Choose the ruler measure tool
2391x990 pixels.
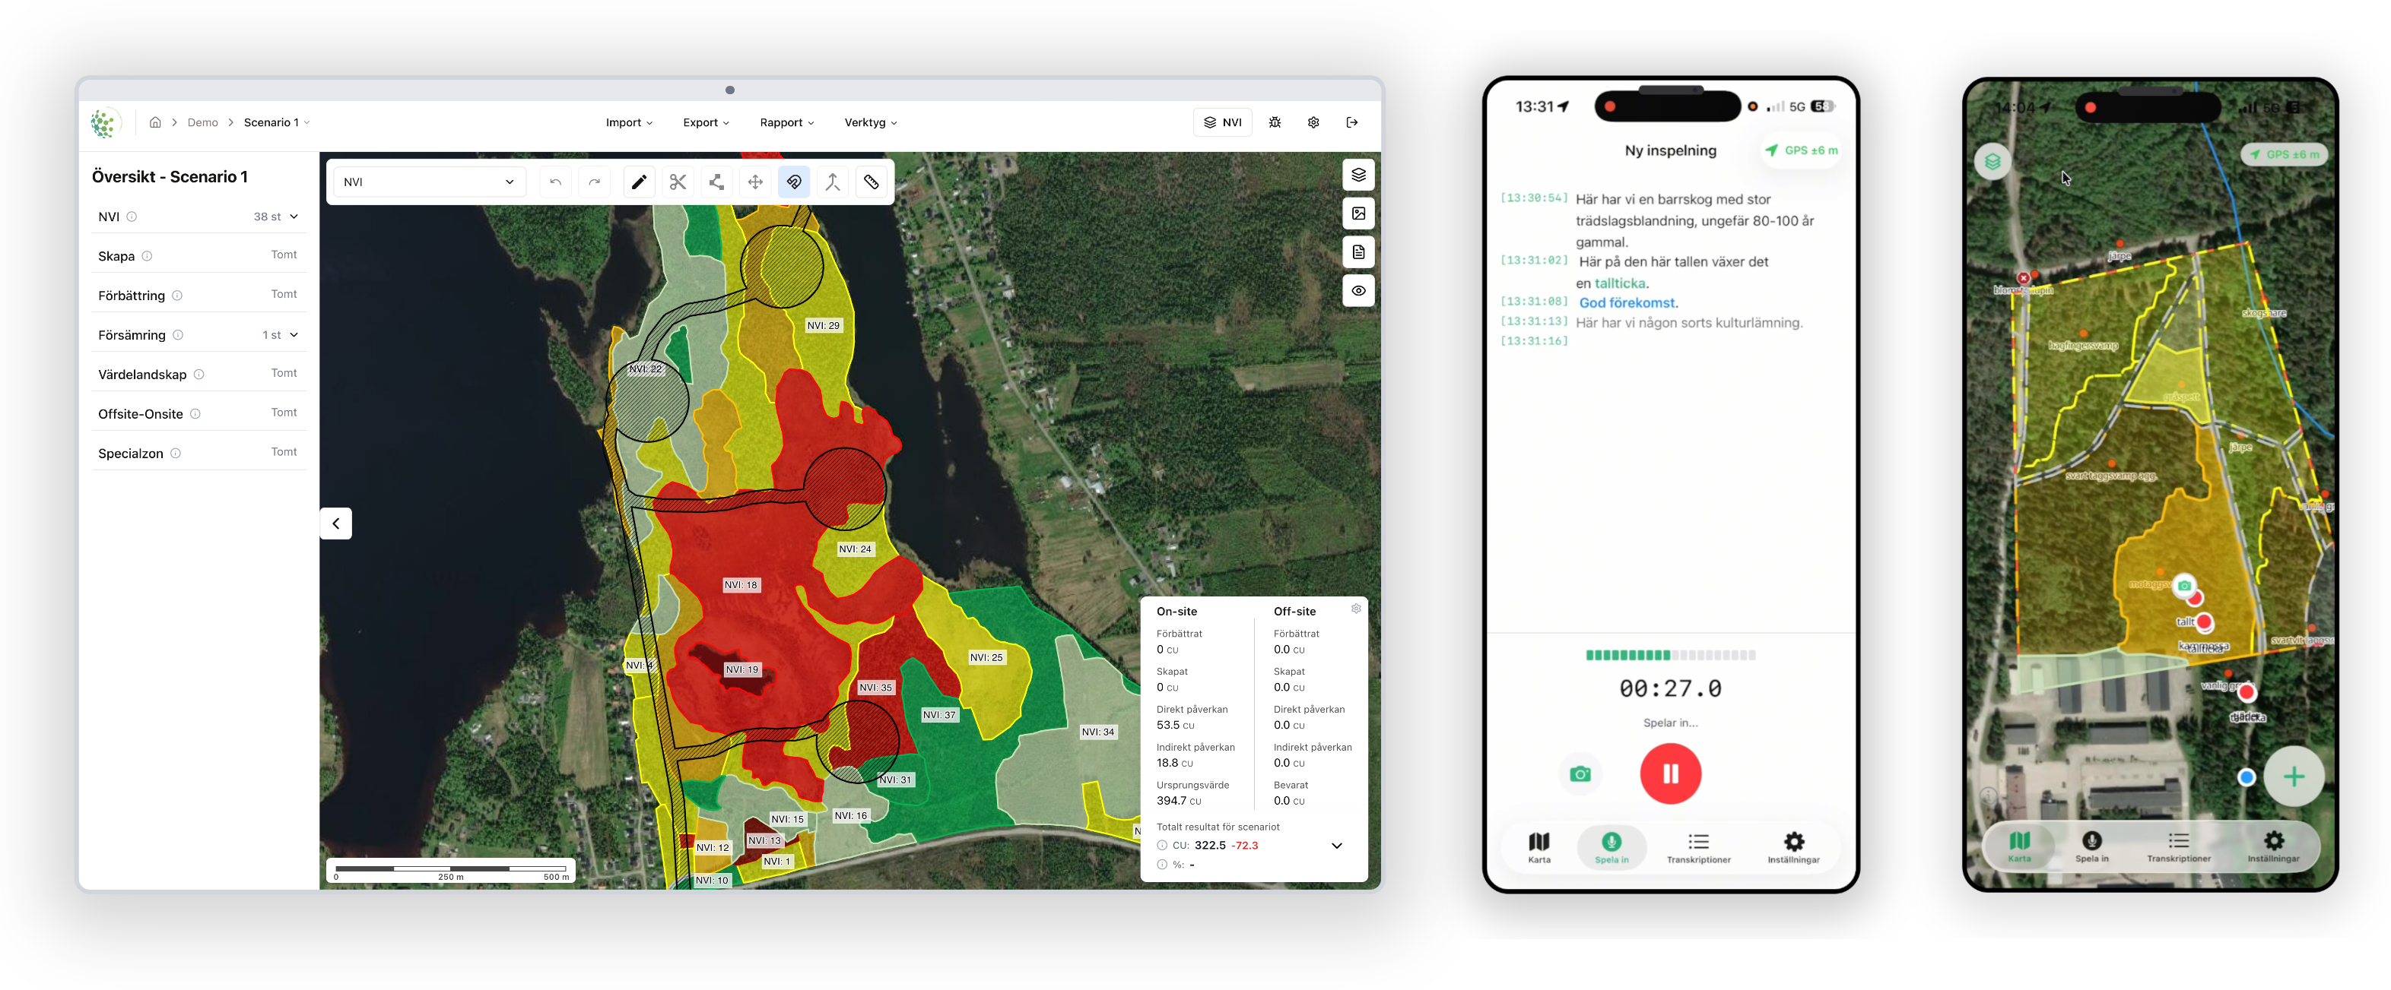[x=872, y=182]
